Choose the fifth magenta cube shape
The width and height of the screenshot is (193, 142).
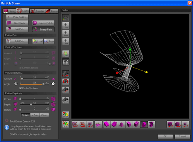coord(137,124)
